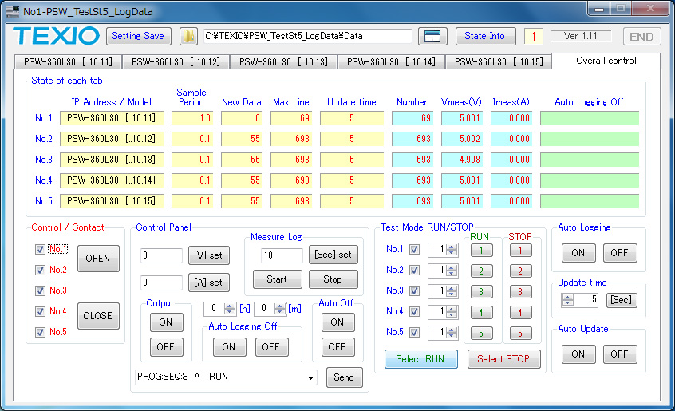Click the [V] set button
The height and width of the screenshot is (411, 675).
click(x=209, y=255)
